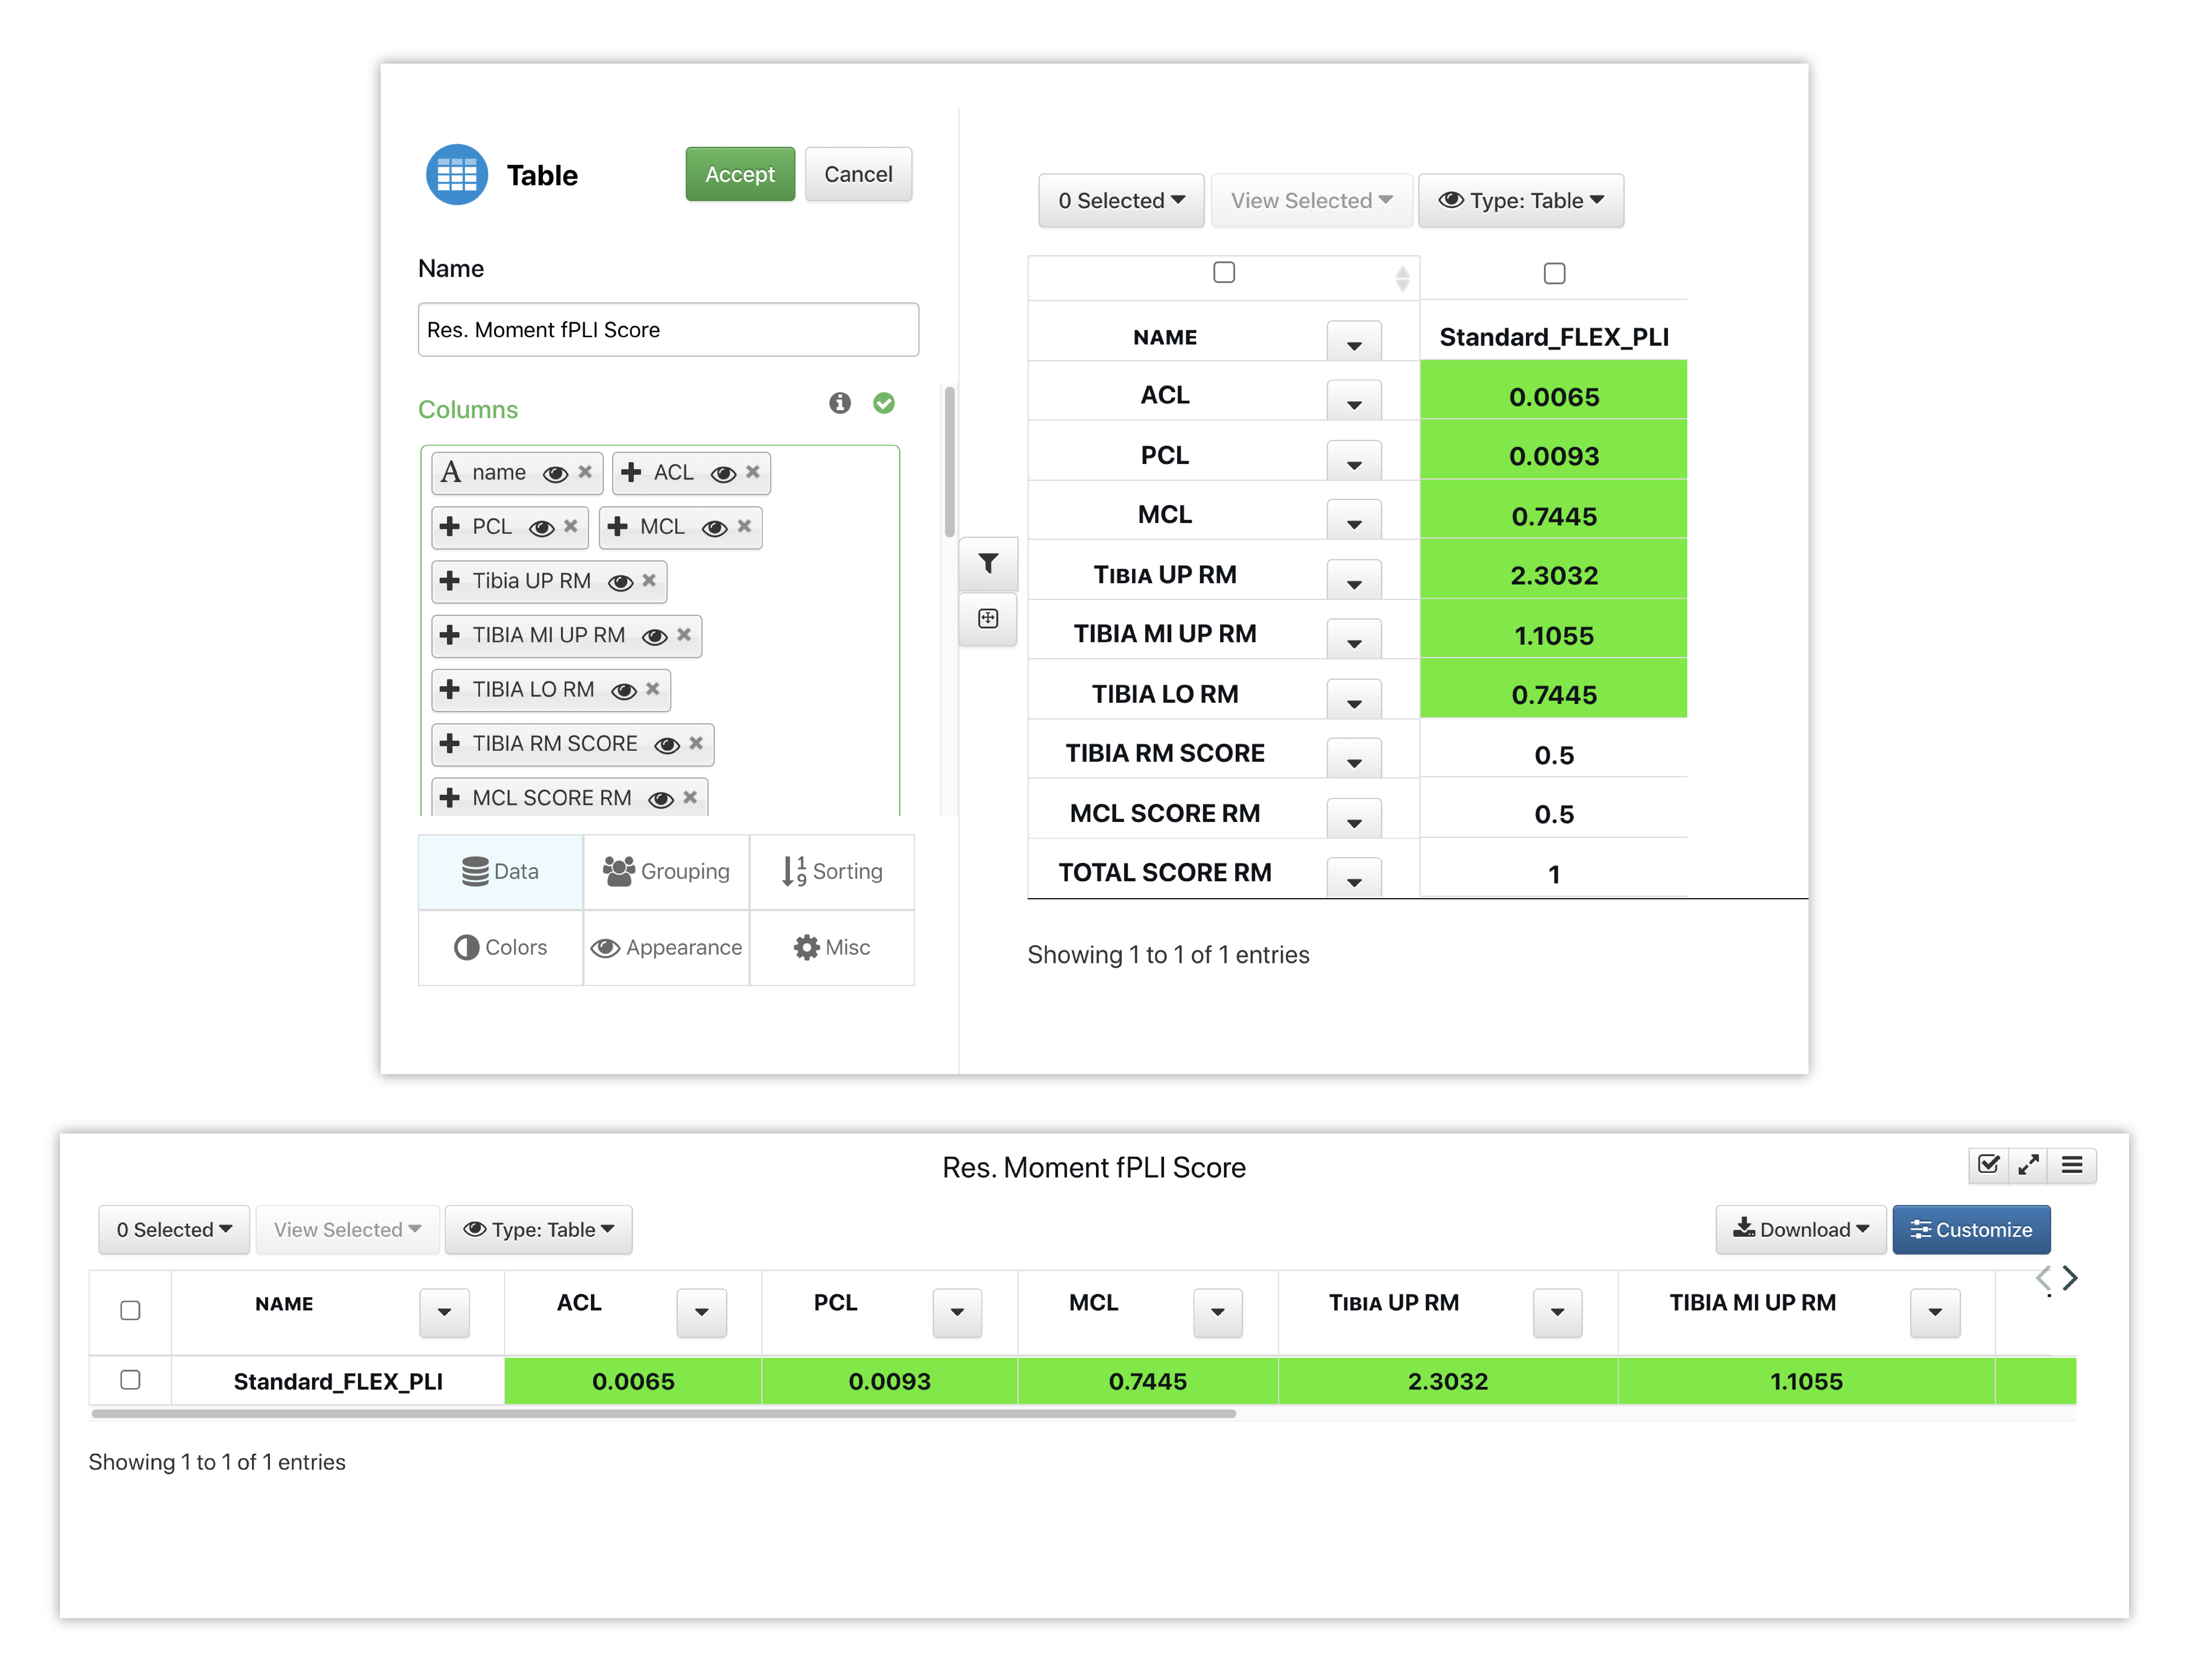The image size is (2189, 1680).
Task: Switch to the Misc tab
Action: coord(832,948)
